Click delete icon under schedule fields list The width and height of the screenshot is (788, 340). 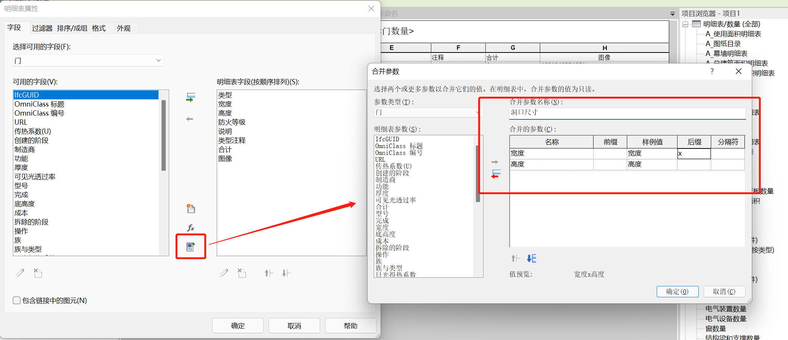coord(242,273)
